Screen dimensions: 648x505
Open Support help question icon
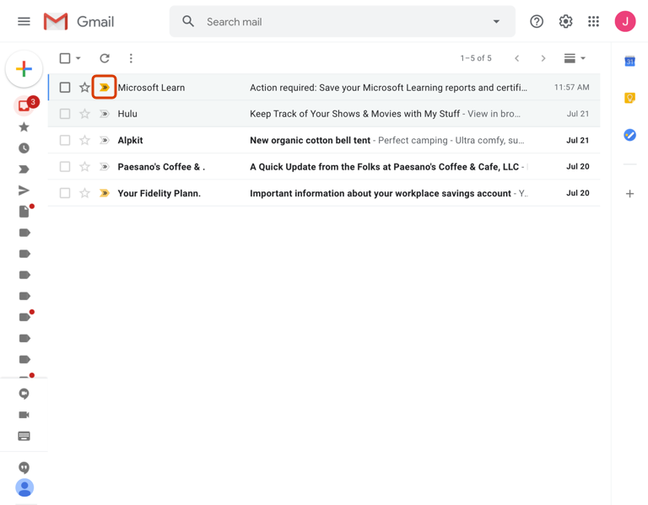point(537,22)
